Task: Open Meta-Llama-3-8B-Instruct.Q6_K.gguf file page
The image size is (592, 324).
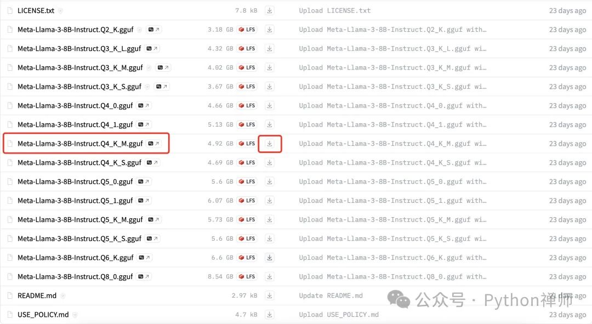Action: pos(76,258)
